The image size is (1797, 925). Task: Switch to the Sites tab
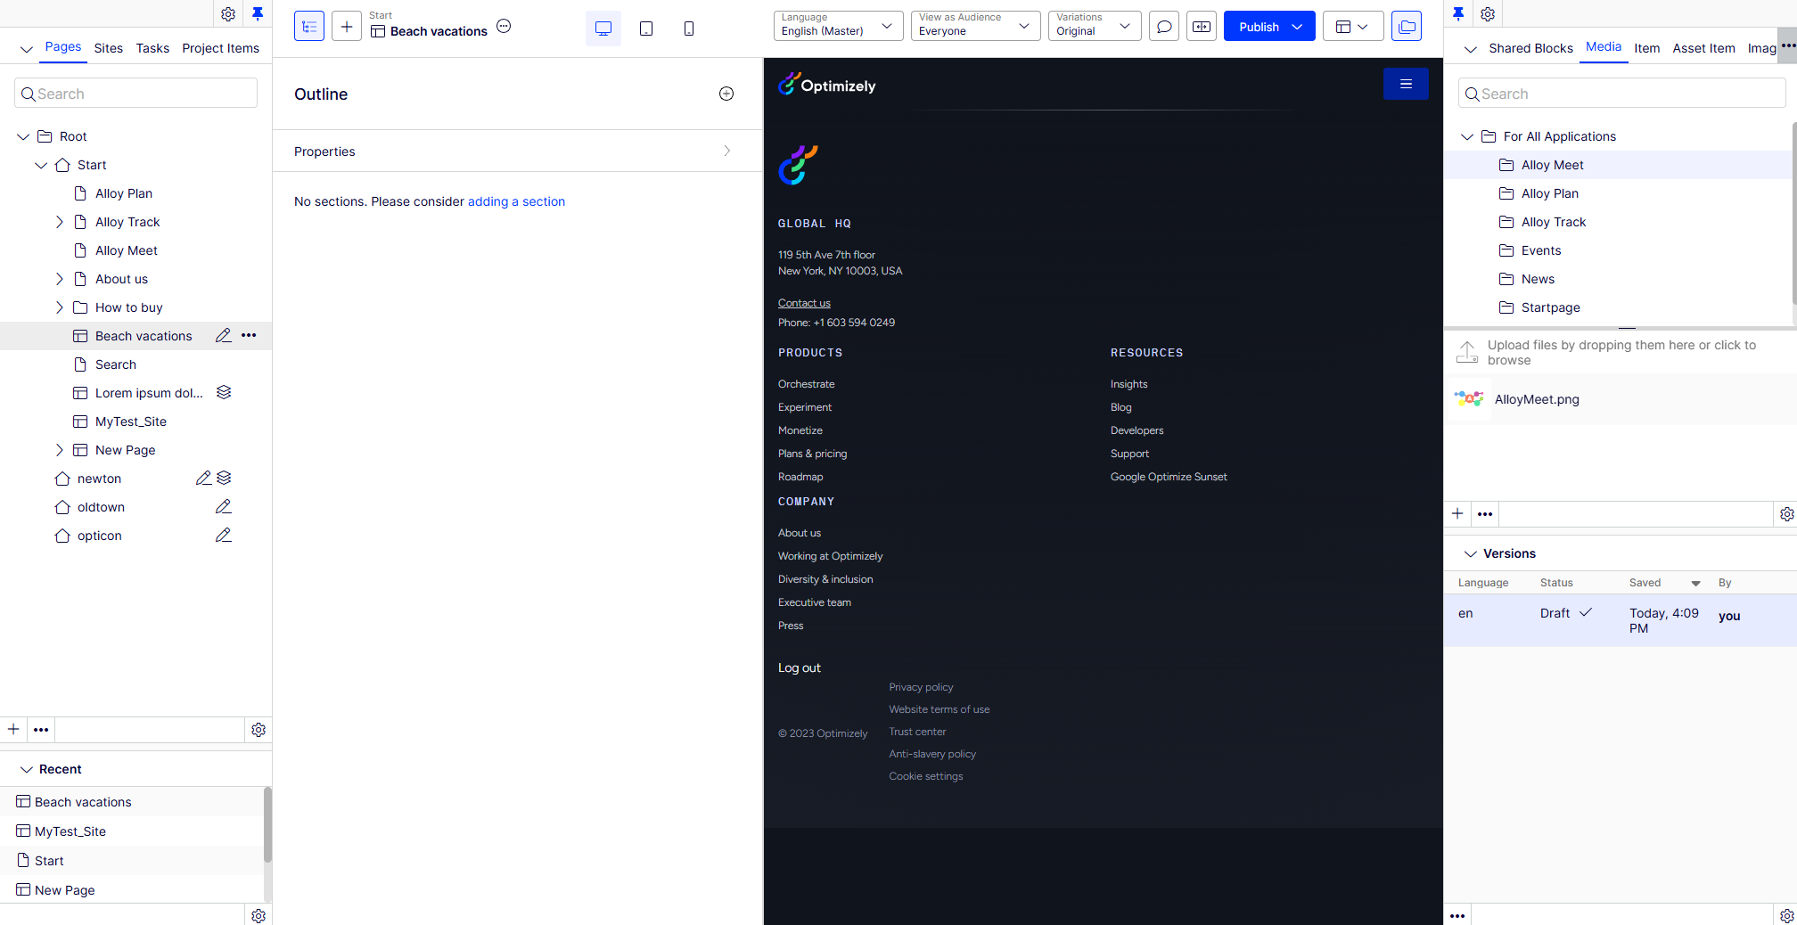click(x=109, y=48)
